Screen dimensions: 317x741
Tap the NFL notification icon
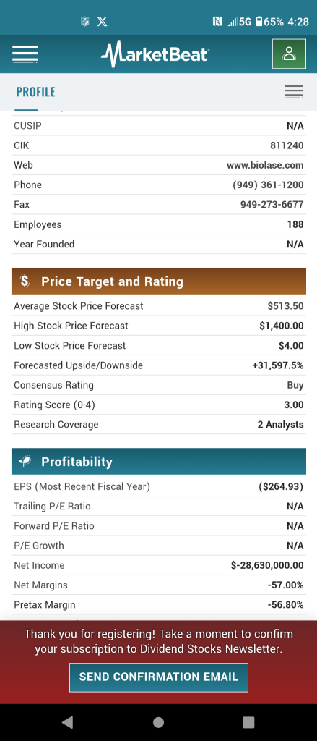coord(85,21)
